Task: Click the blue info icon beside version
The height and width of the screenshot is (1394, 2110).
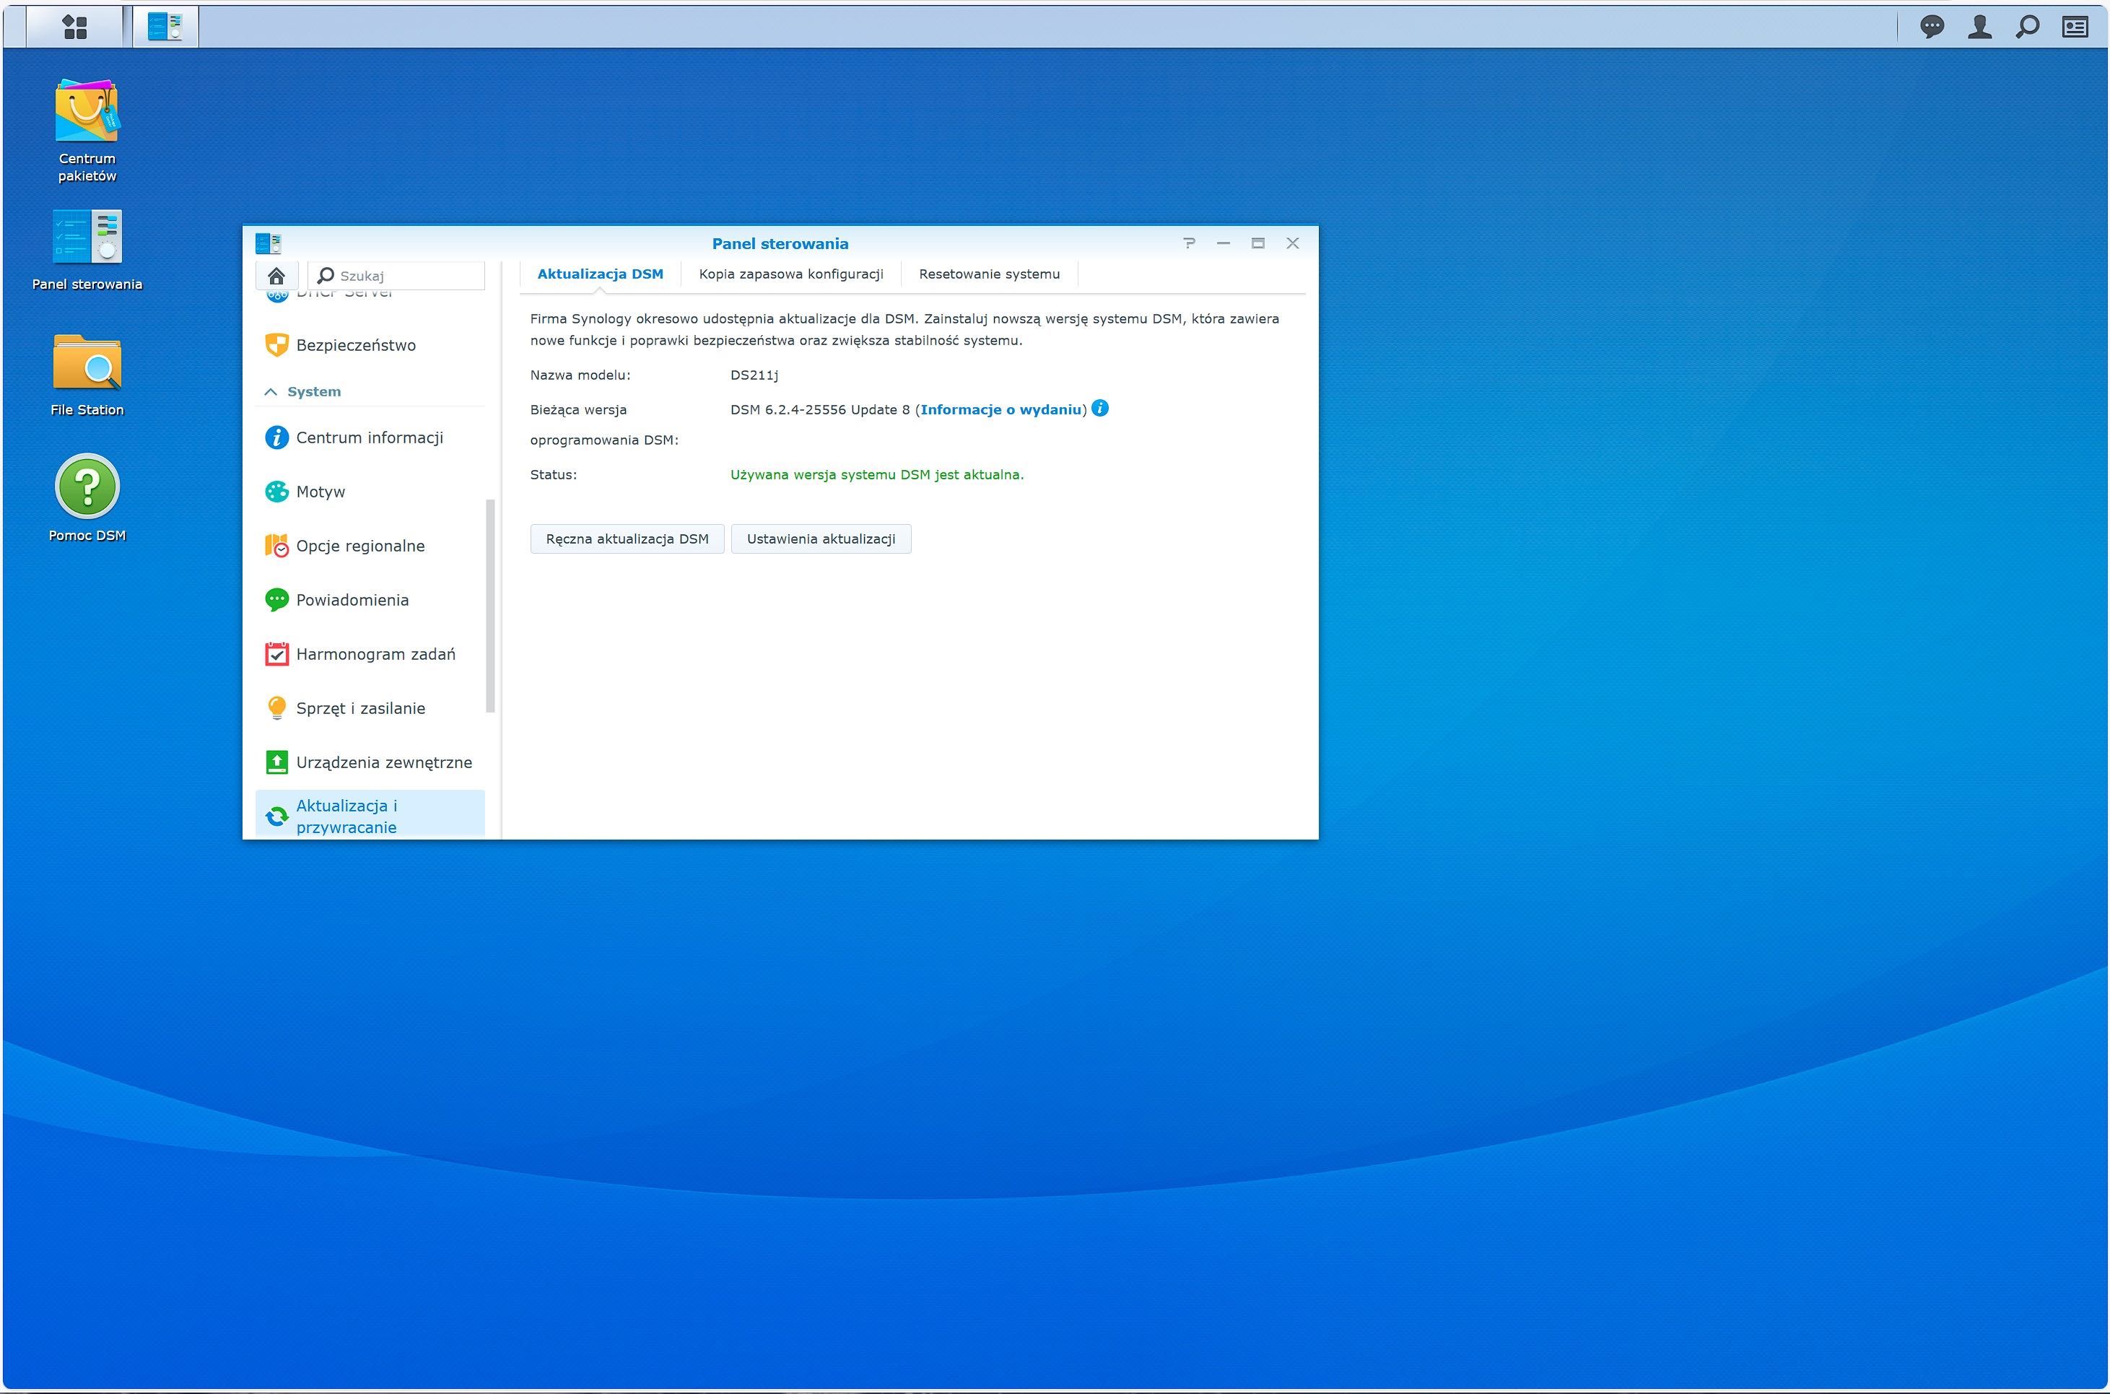Action: coord(1100,409)
